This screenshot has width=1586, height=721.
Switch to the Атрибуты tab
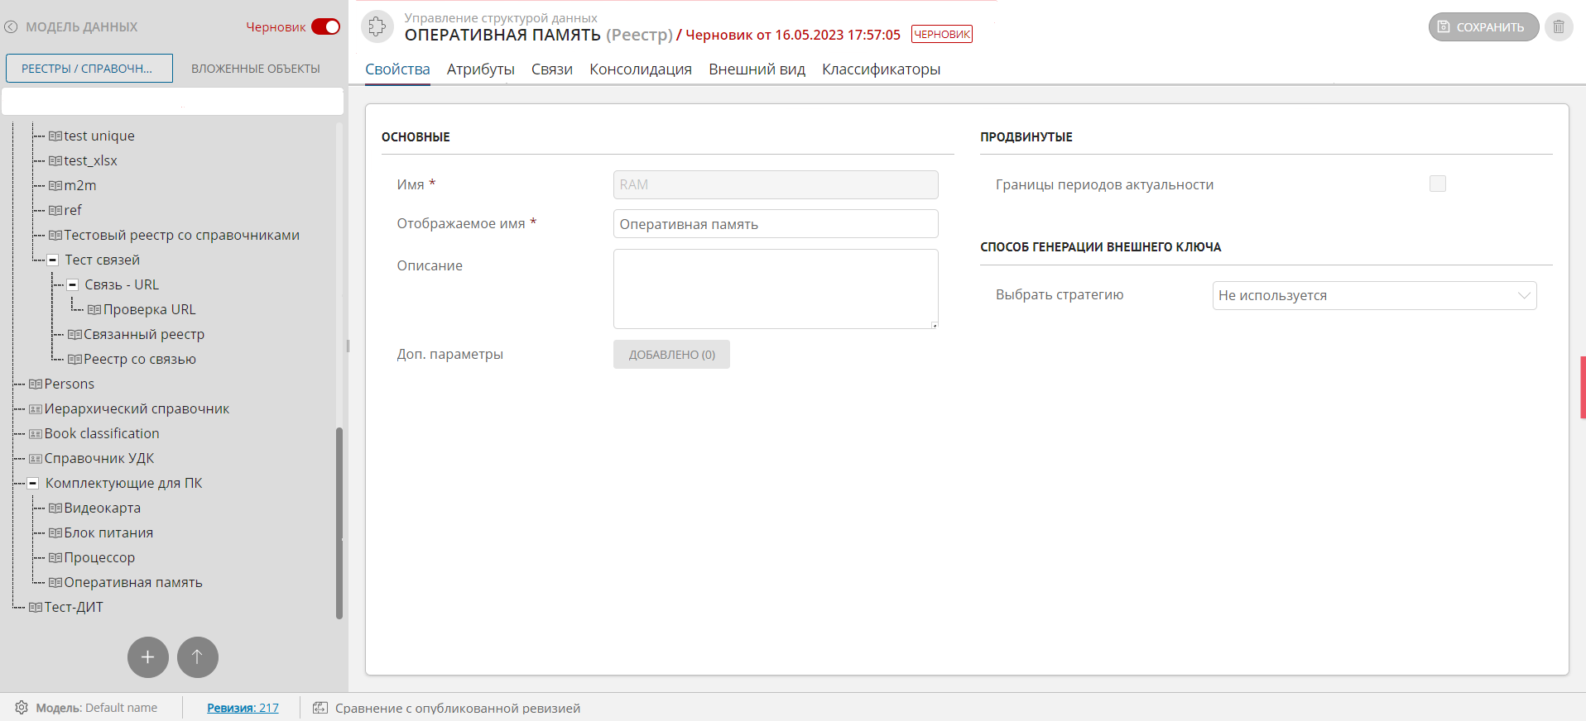[x=480, y=69]
